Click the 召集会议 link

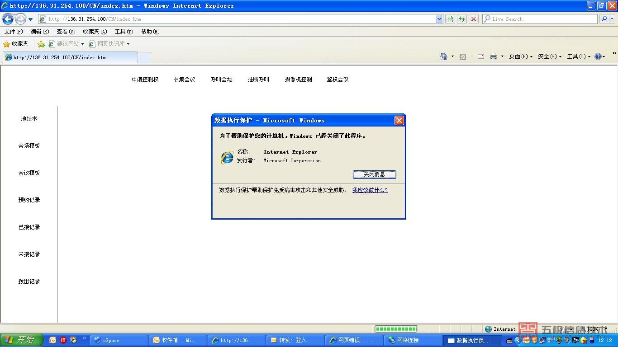coord(185,80)
